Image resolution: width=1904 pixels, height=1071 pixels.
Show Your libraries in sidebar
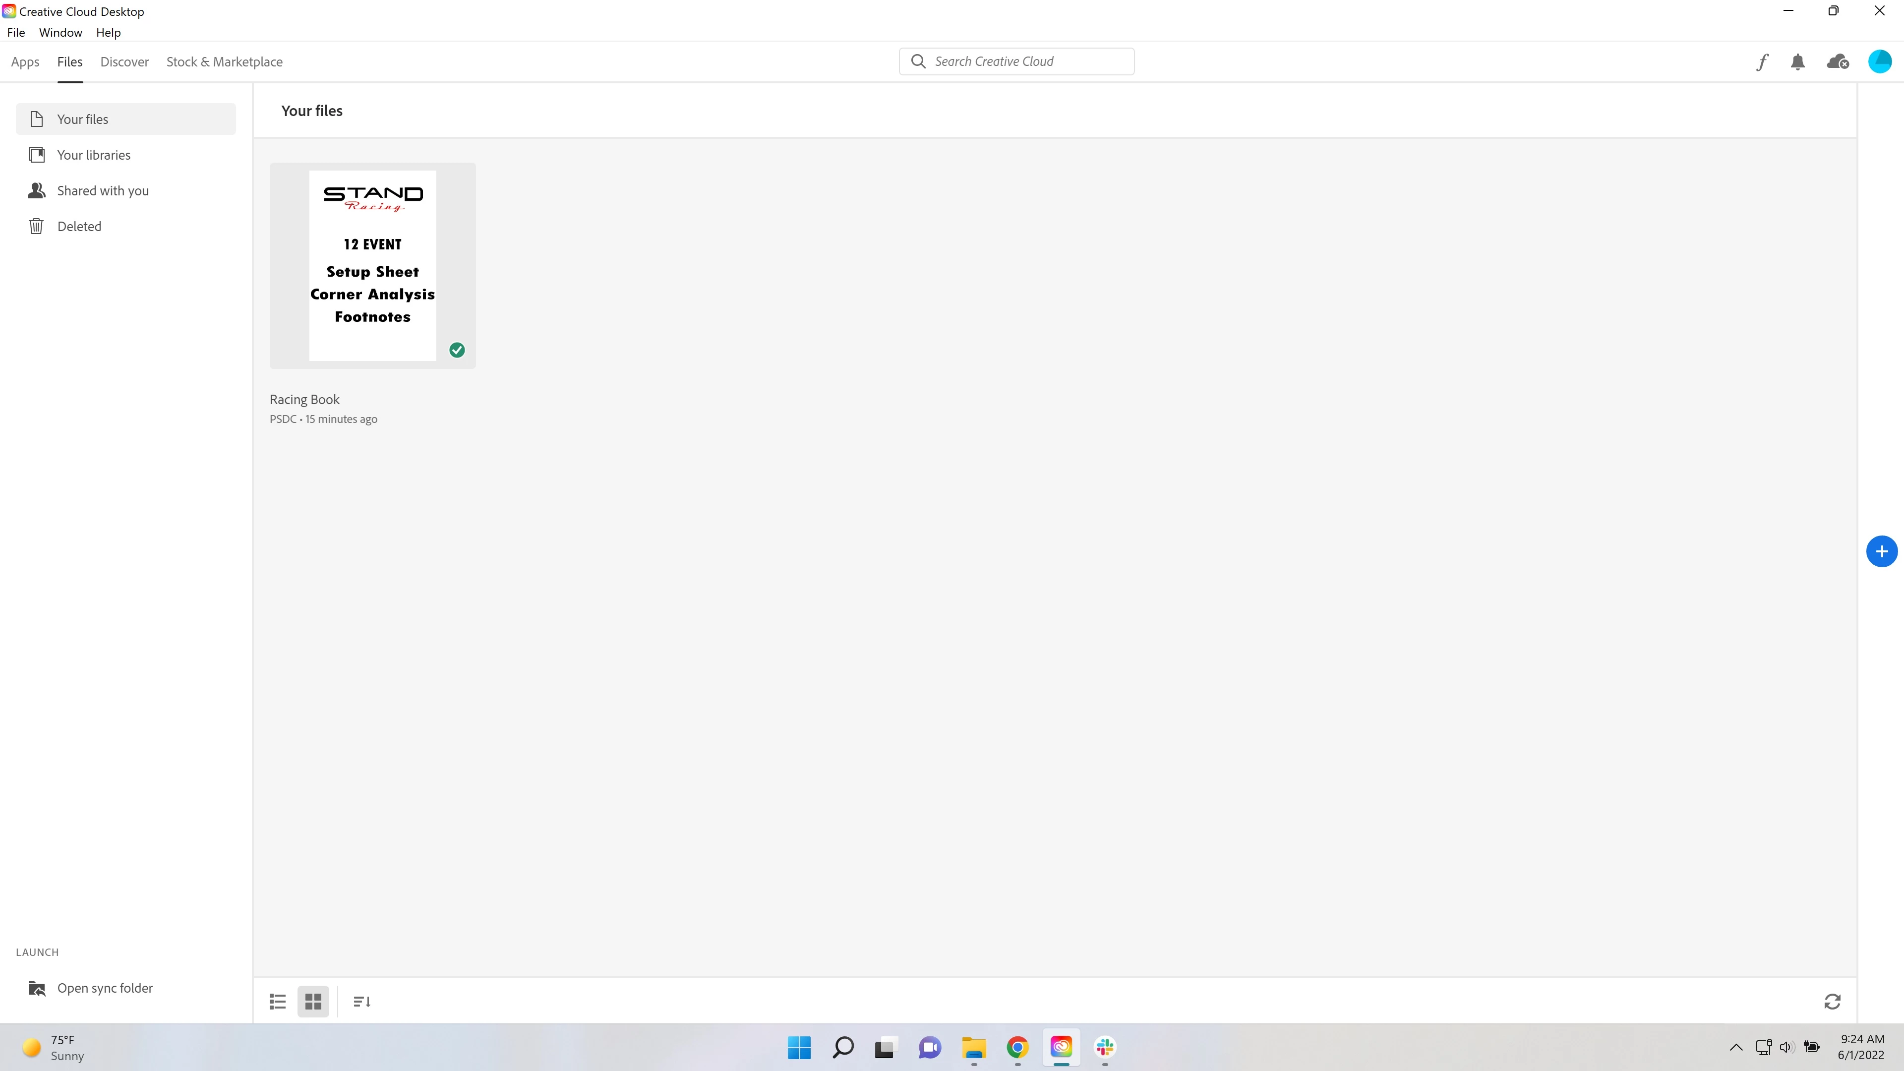93,155
